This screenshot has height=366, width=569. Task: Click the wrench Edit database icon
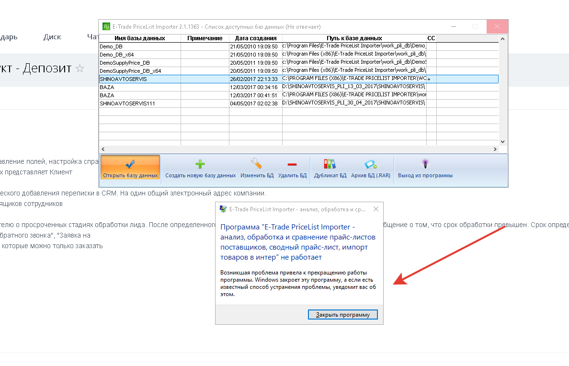[x=257, y=164]
